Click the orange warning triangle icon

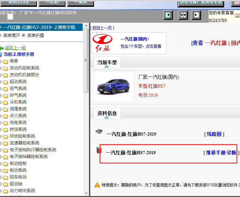point(97,185)
